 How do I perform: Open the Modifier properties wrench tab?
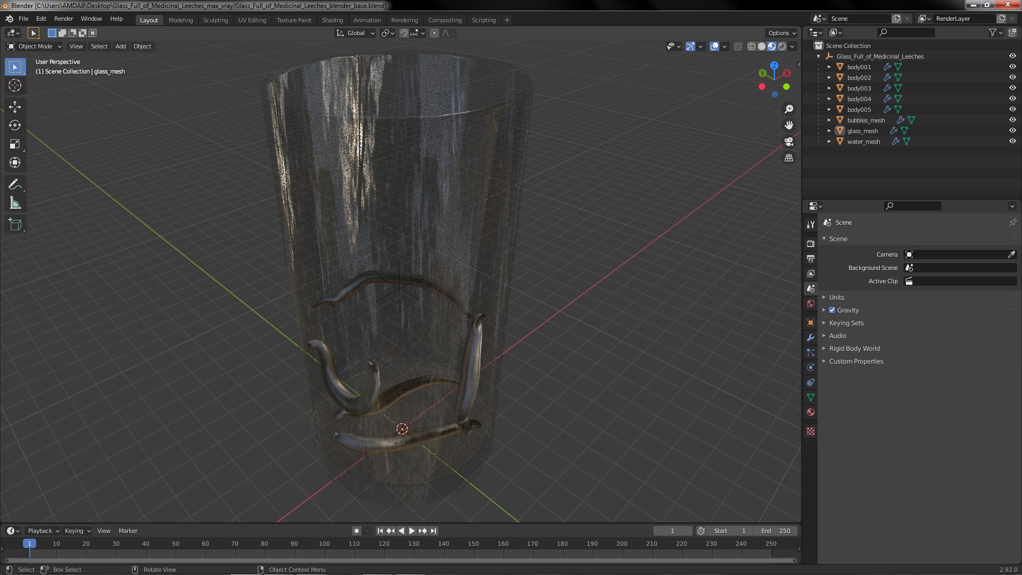coord(811,338)
